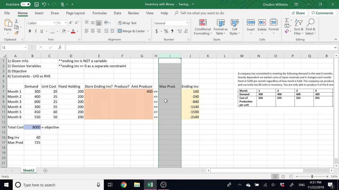
Task: Click the Paste clipboard icon
Action: point(7,23)
